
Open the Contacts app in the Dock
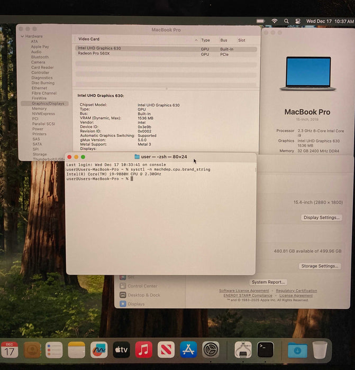pyautogui.click(x=32, y=350)
